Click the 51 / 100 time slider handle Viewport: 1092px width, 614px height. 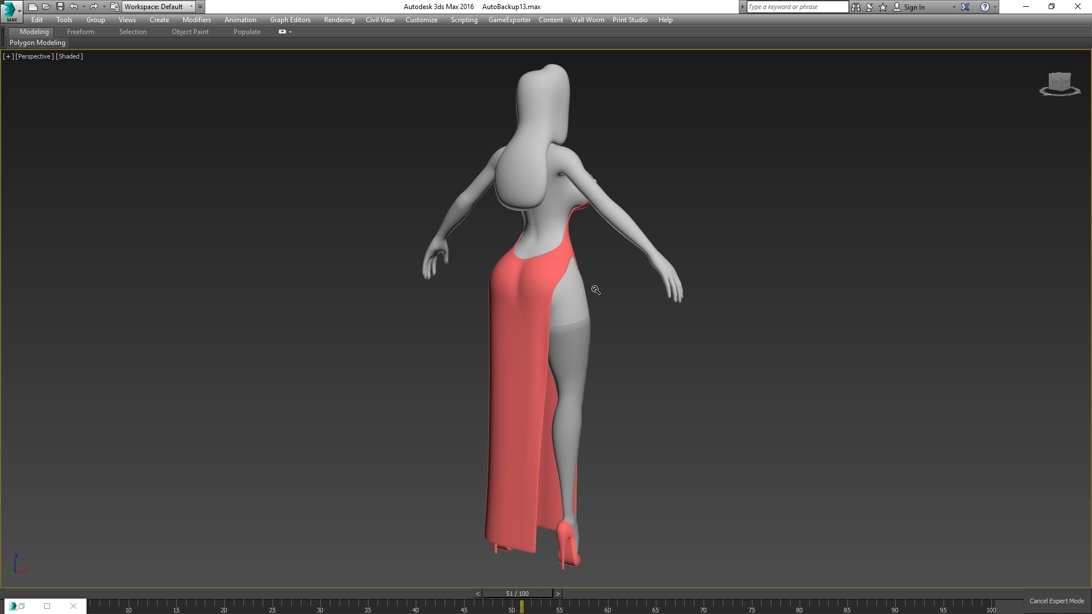pyautogui.click(x=517, y=594)
